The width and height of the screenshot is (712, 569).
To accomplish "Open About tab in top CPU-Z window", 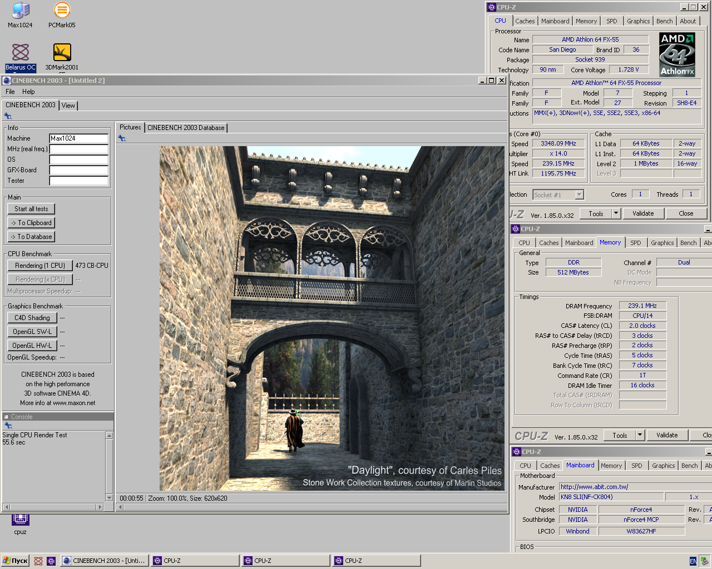I will (688, 21).
